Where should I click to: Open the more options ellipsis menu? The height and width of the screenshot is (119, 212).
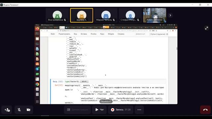[139, 110]
